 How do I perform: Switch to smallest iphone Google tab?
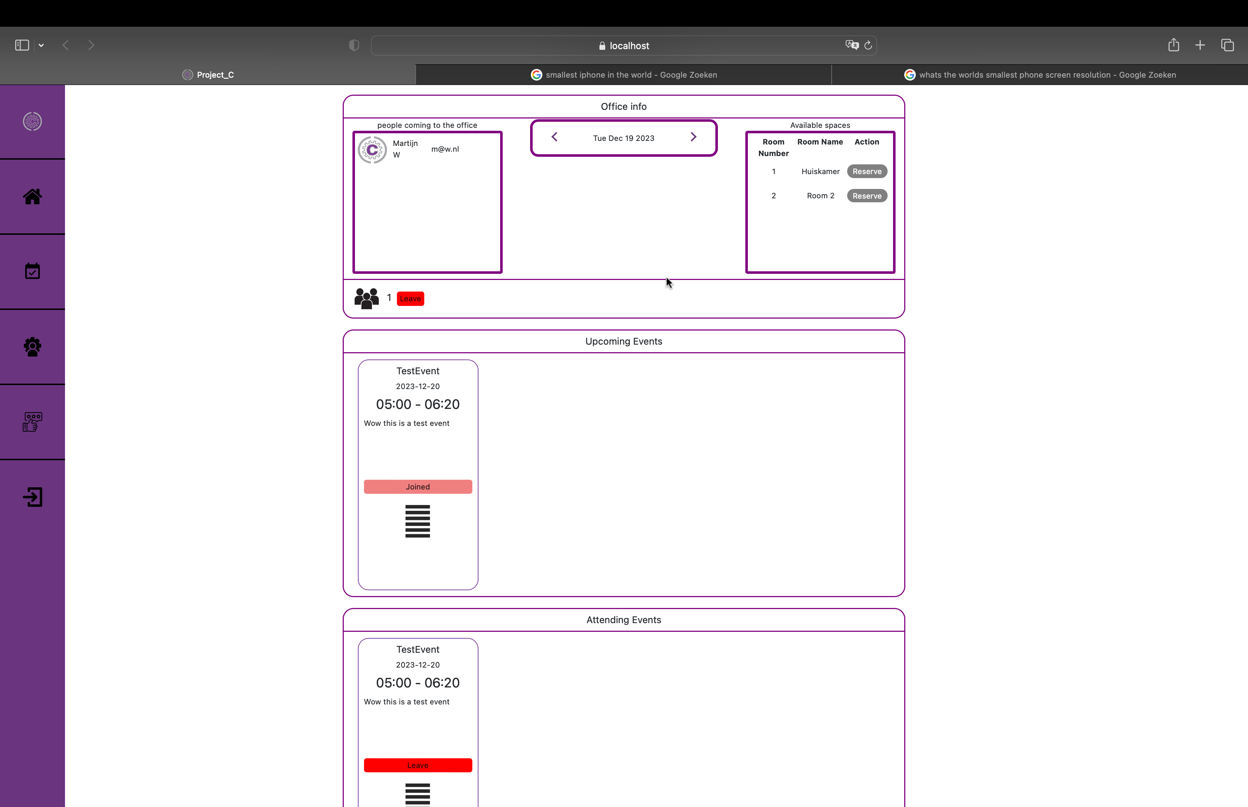pos(624,74)
